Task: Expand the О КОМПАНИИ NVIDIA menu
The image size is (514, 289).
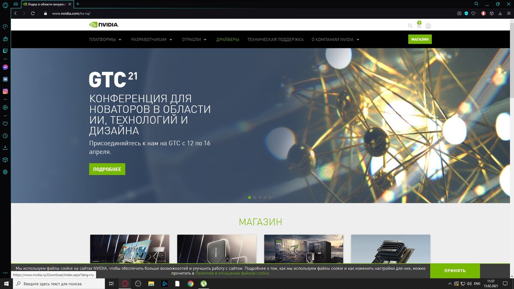Action: click(335, 39)
